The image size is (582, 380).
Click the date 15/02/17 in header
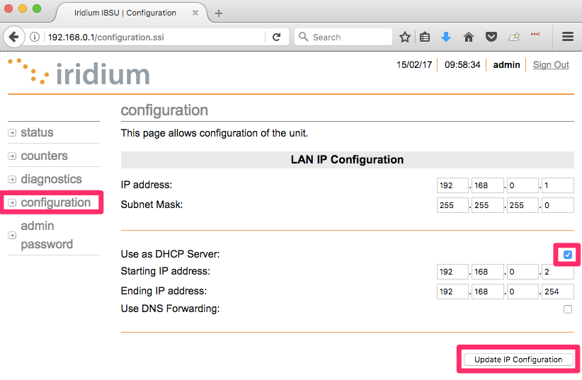click(414, 65)
